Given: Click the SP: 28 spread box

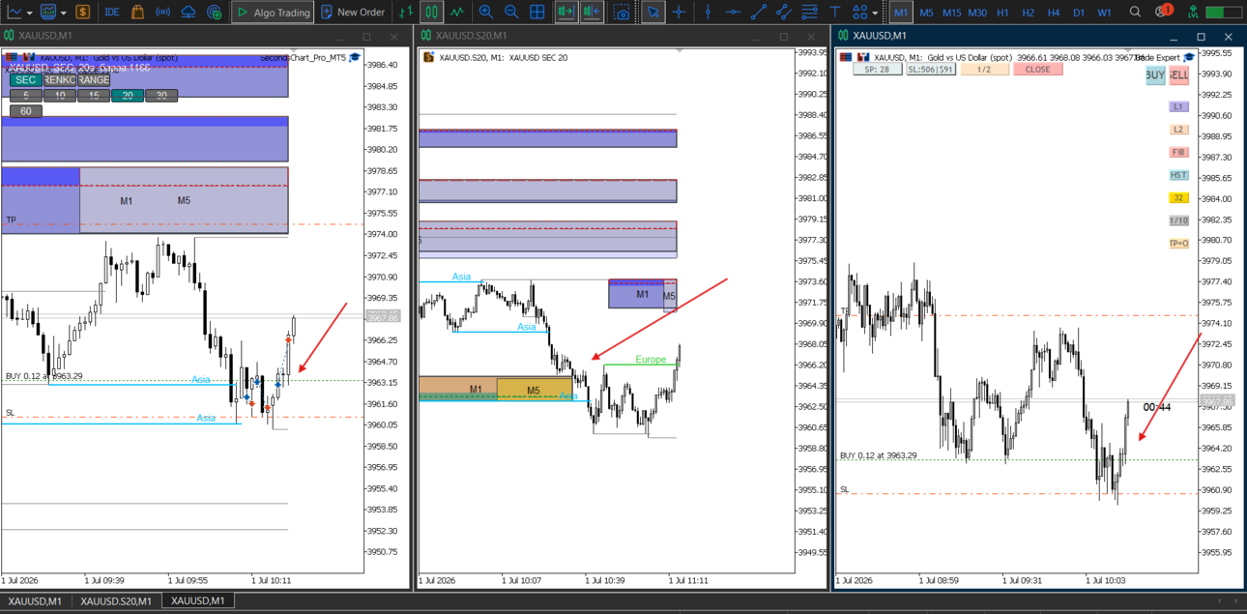Looking at the screenshot, I should coord(877,70).
